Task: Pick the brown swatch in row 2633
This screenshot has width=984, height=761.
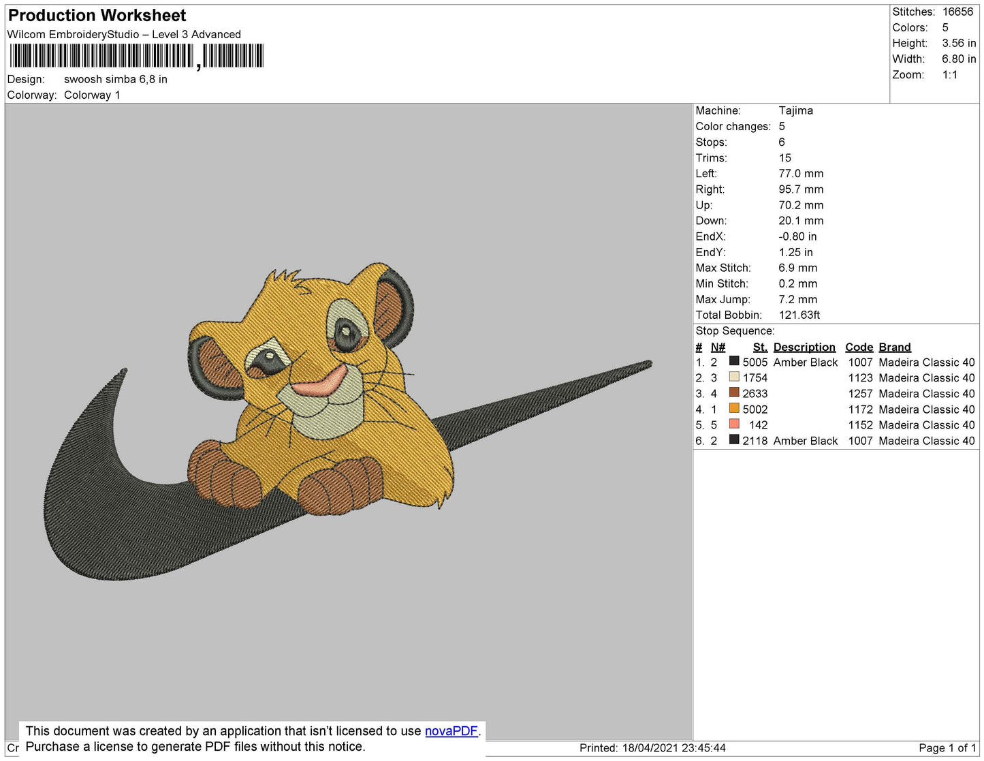Action: [x=734, y=392]
